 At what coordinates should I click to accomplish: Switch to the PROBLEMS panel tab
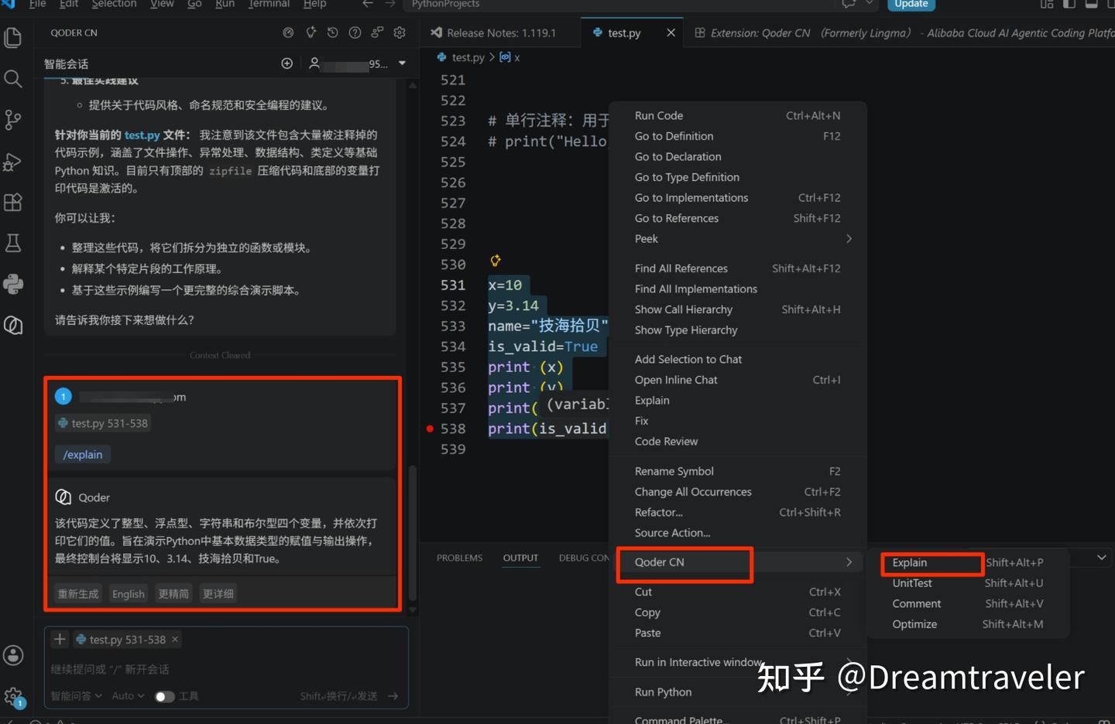click(459, 558)
